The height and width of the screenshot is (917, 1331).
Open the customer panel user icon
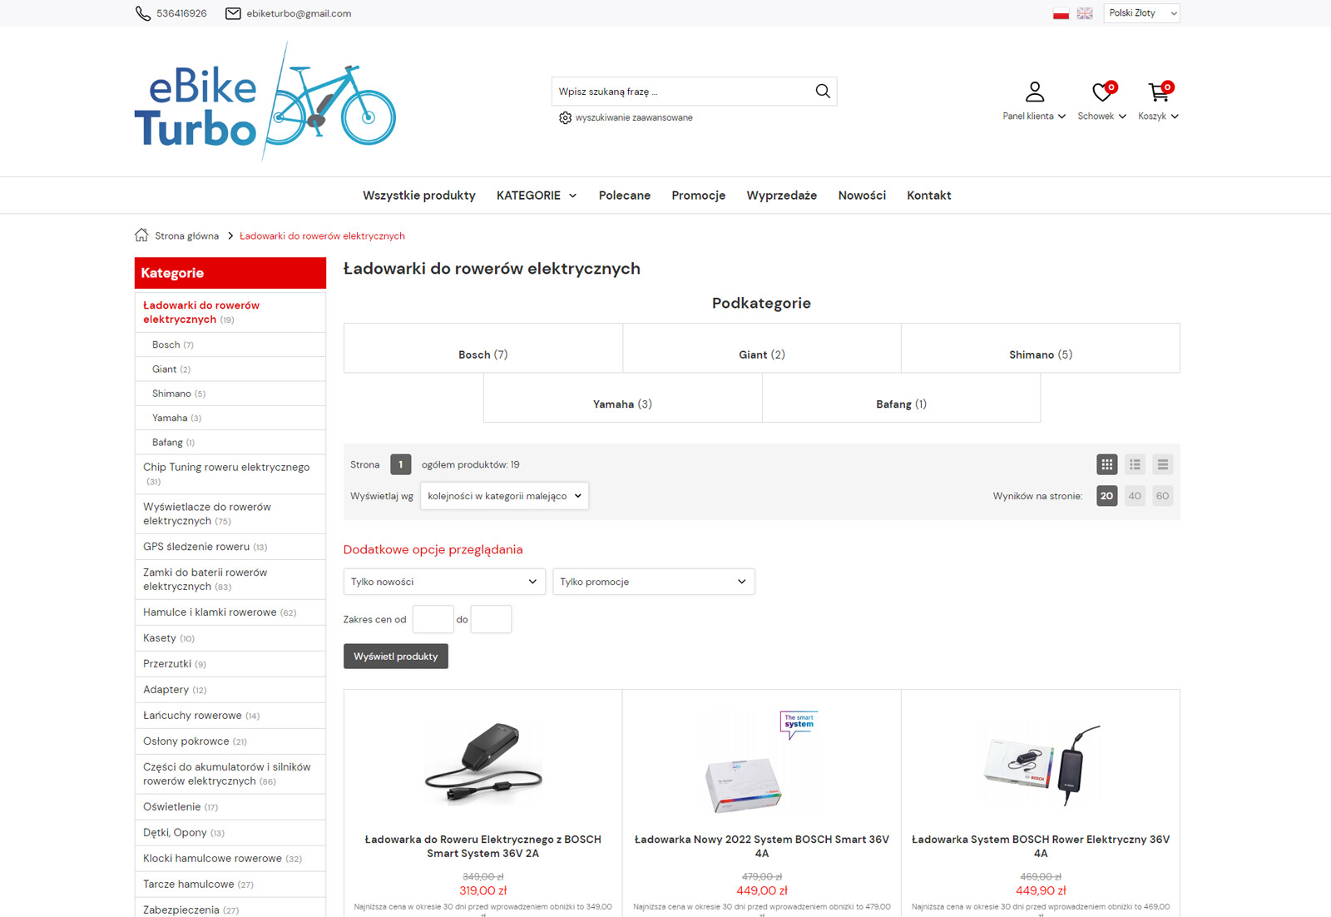(1034, 92)
